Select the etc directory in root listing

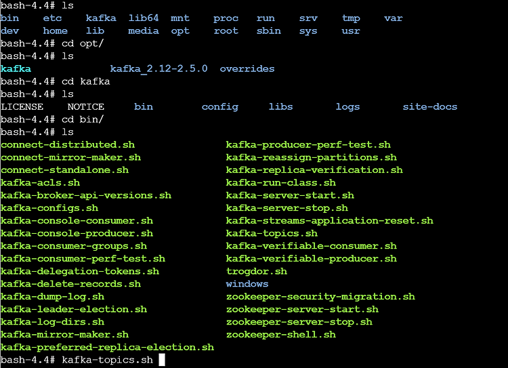click(52, 18)
